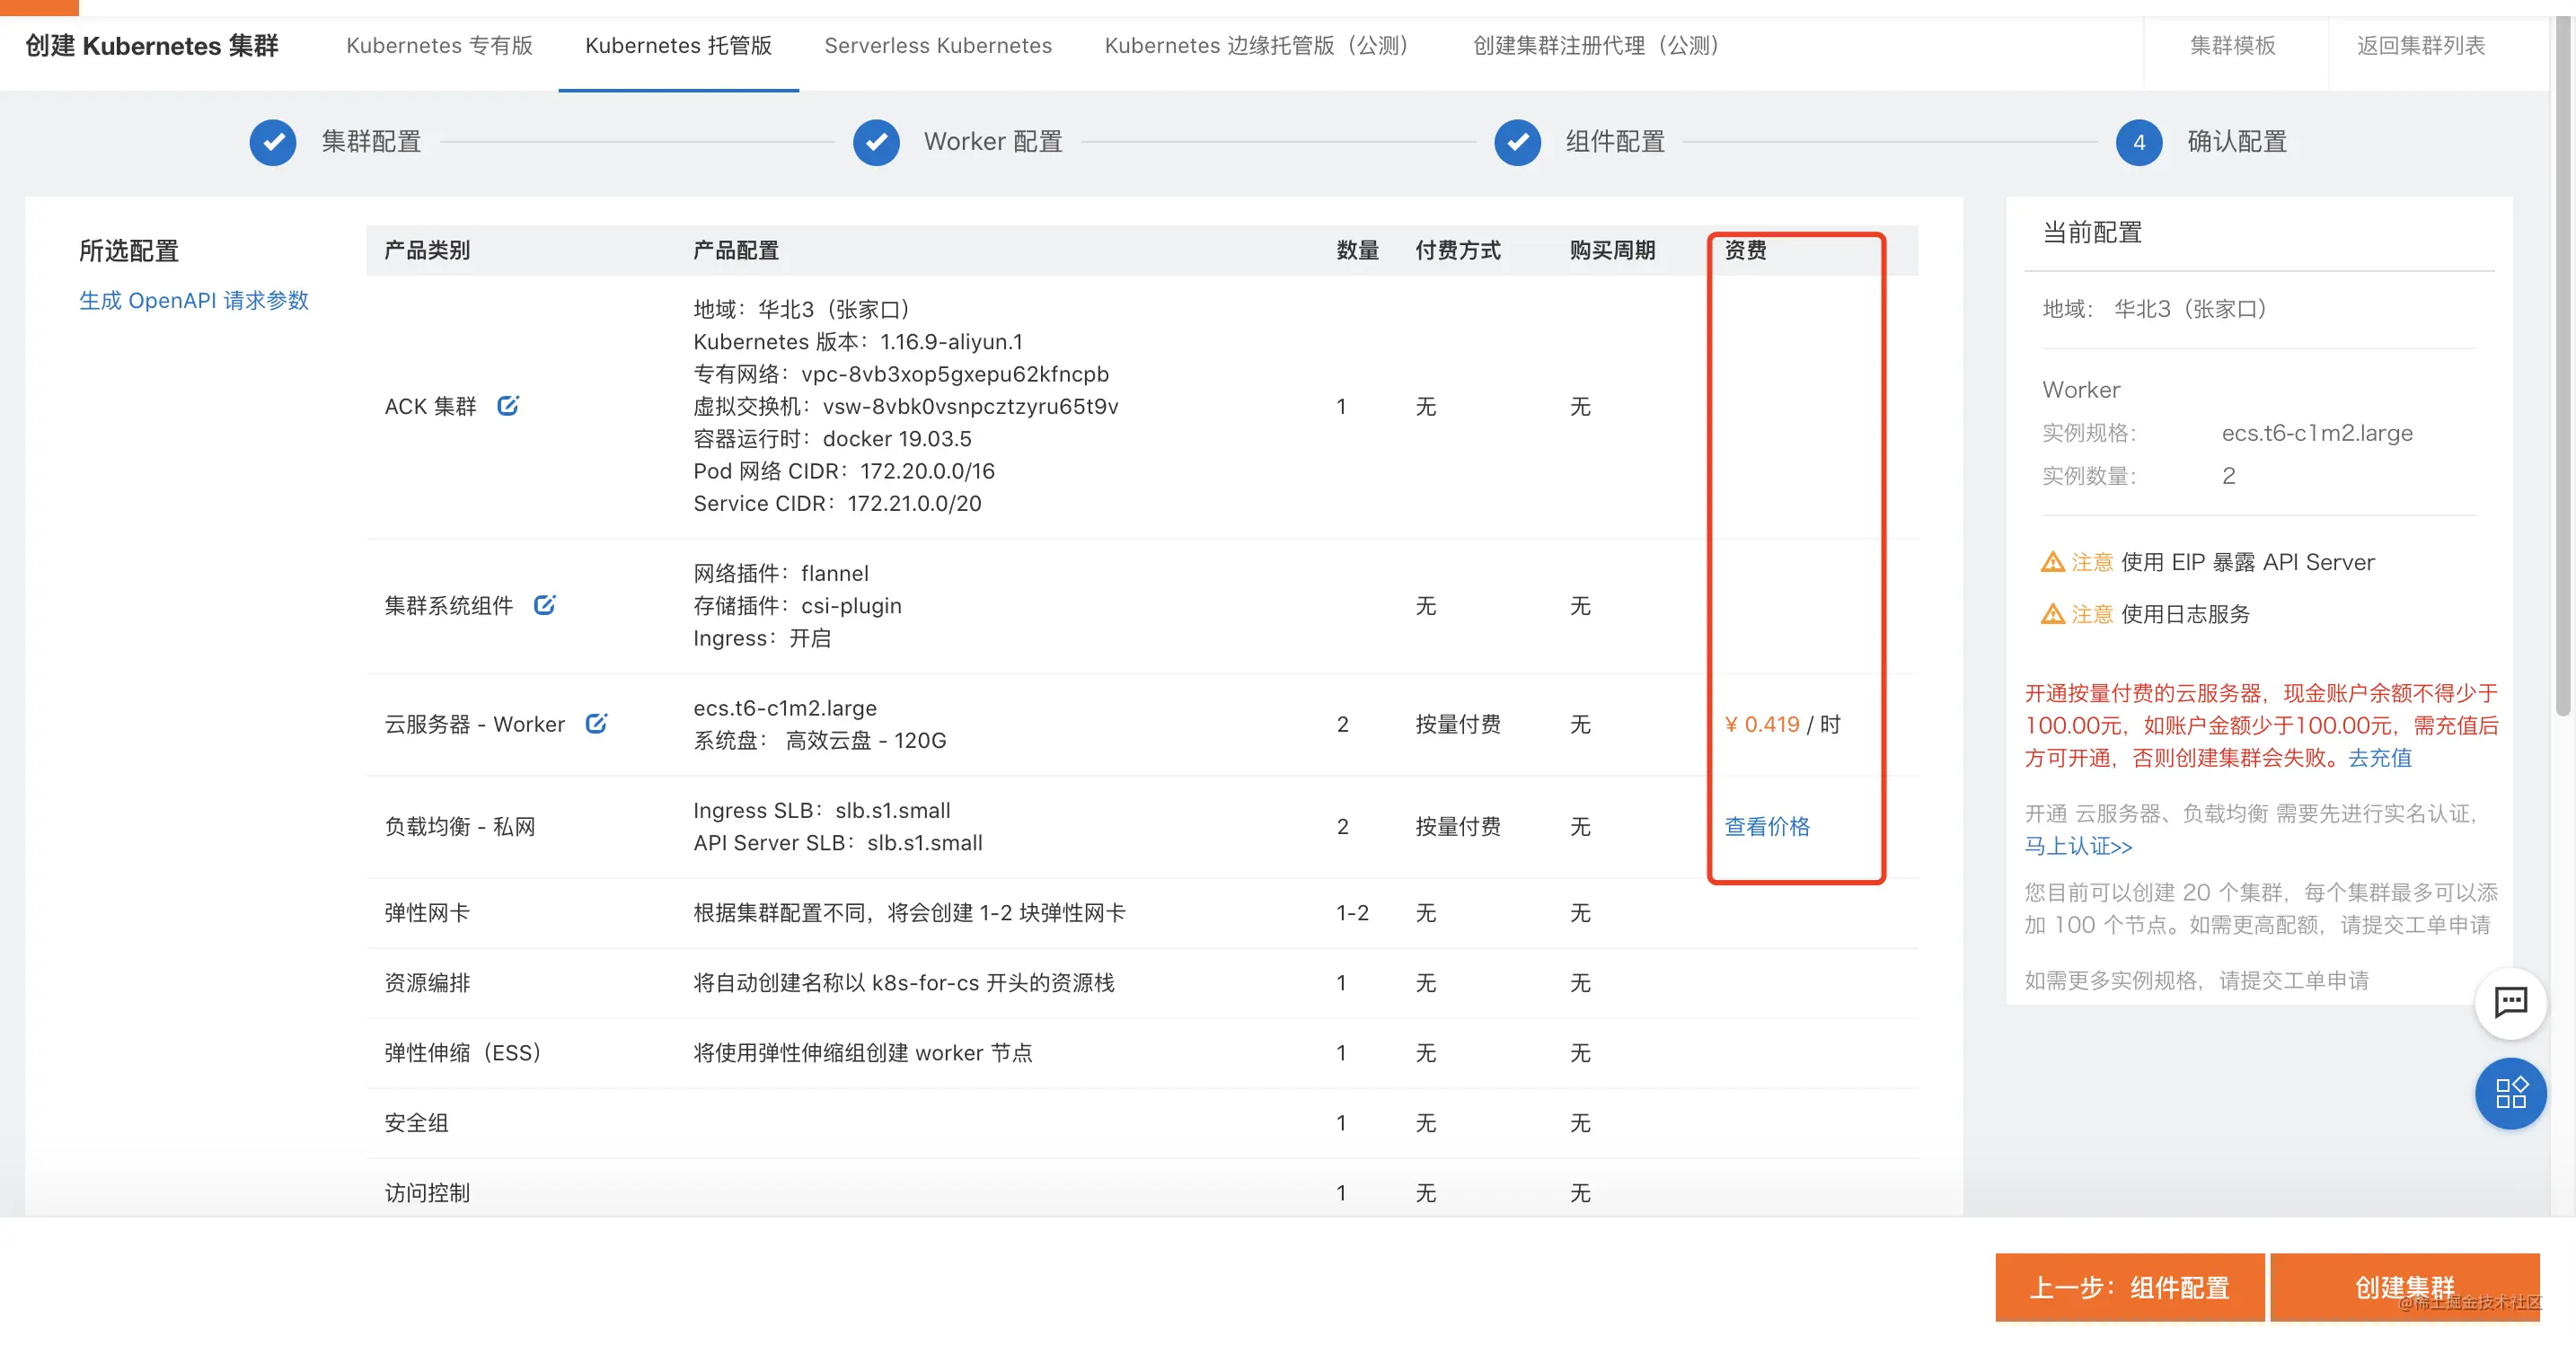Click the 虚拟交换机 vsw-8vbk0vsnpcztzyru65t9v line
The height and width of the screenshot is (1345, 2576).
pos(906,407)
